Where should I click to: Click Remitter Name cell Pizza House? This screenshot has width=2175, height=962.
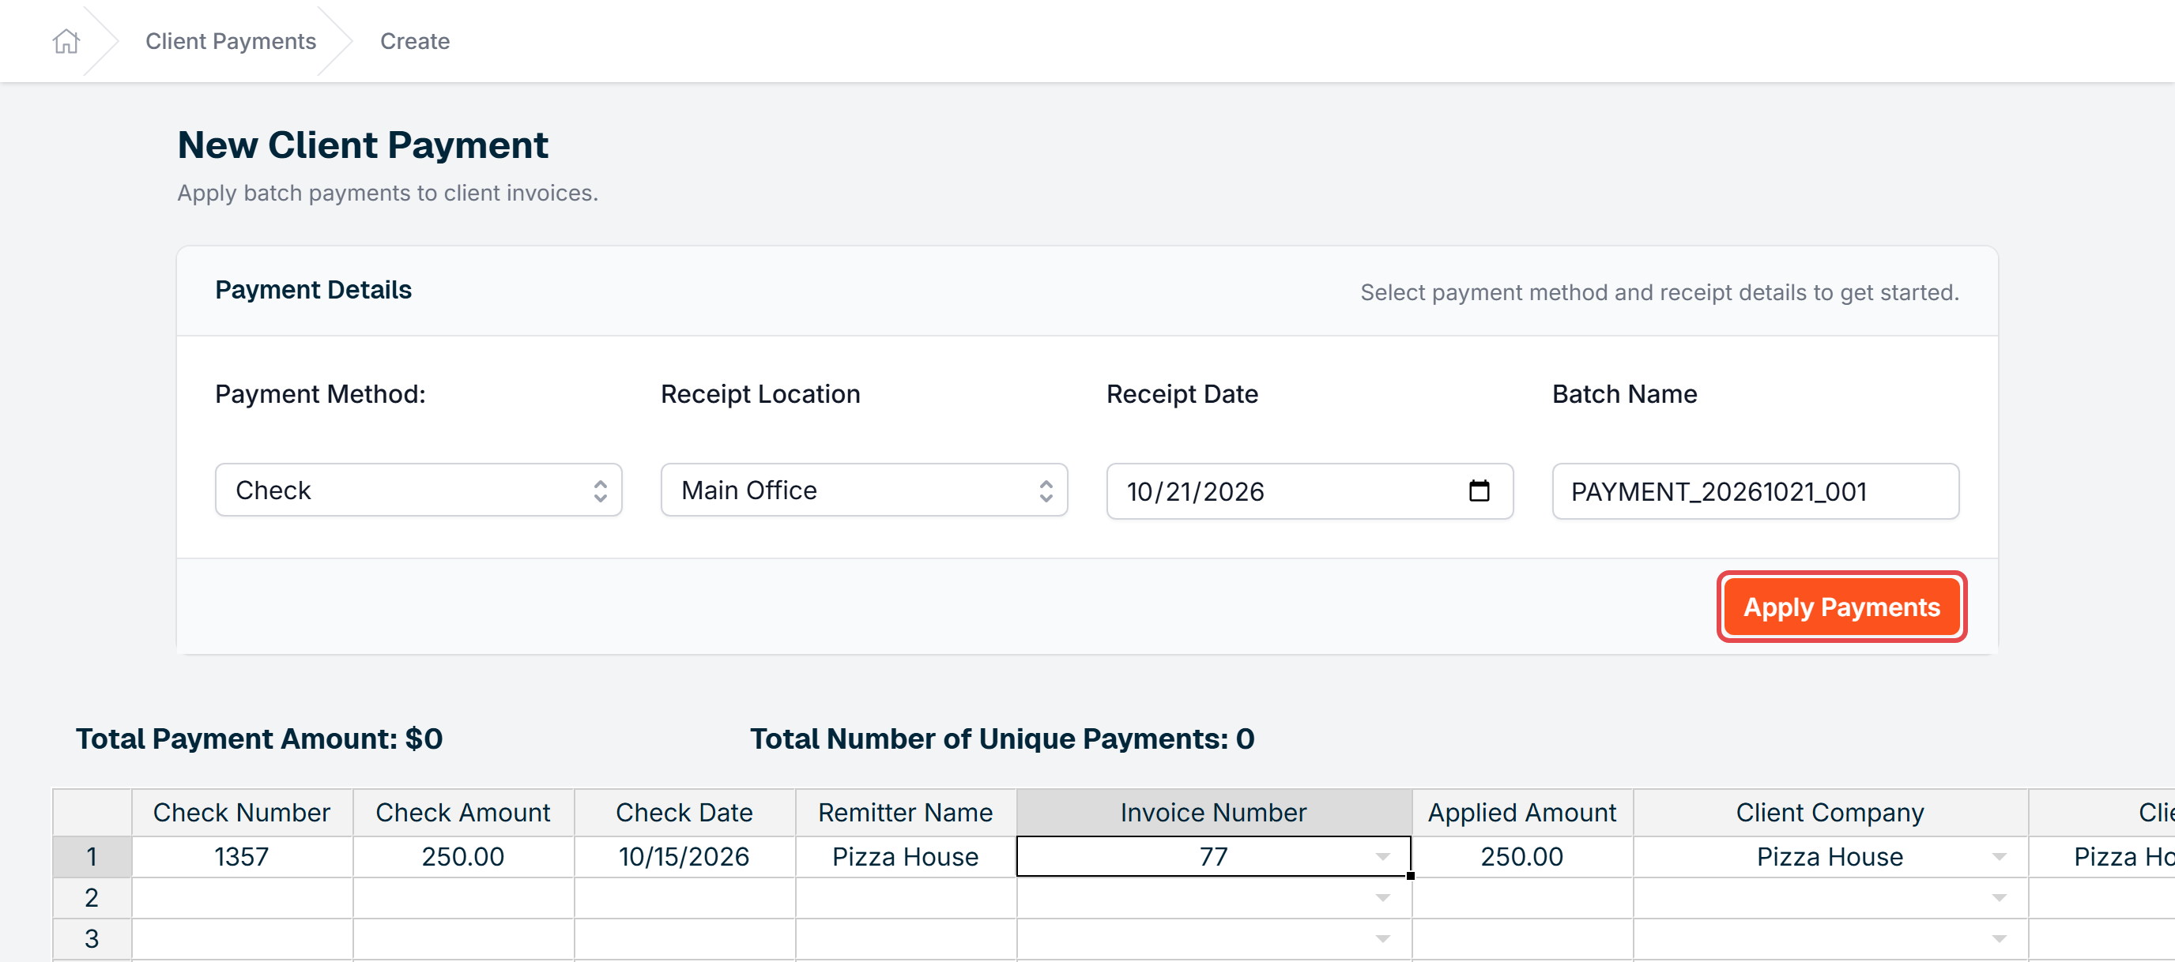pyautogui.click(x=905, y=858)
